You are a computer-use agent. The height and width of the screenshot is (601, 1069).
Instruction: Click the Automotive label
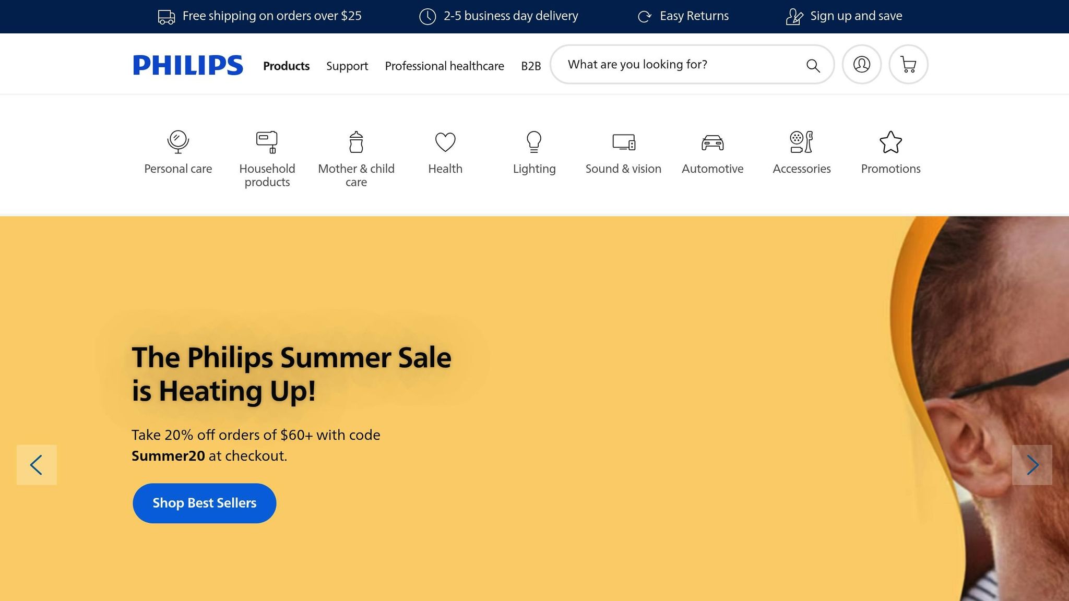[712, 169]
